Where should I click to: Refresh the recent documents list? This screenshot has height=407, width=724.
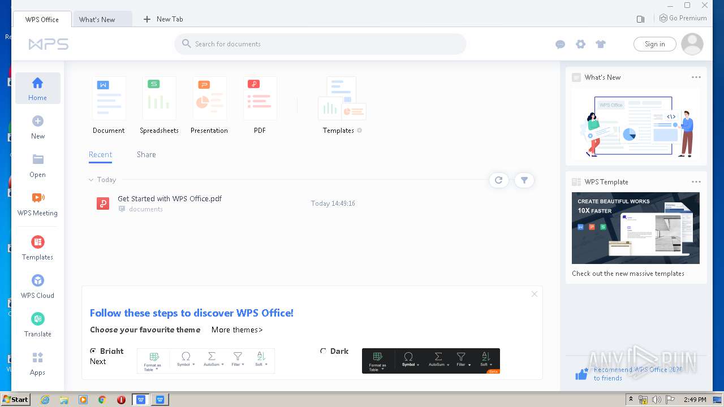[x=498, y=180]
